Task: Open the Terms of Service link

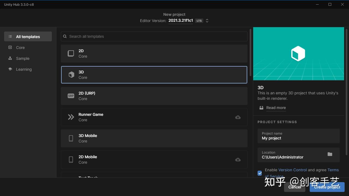Action: pyautogui.click(x=333, y=170)
